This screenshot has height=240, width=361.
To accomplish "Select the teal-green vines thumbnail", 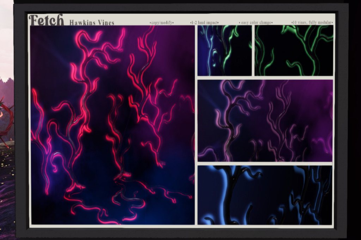I will 224,50.
